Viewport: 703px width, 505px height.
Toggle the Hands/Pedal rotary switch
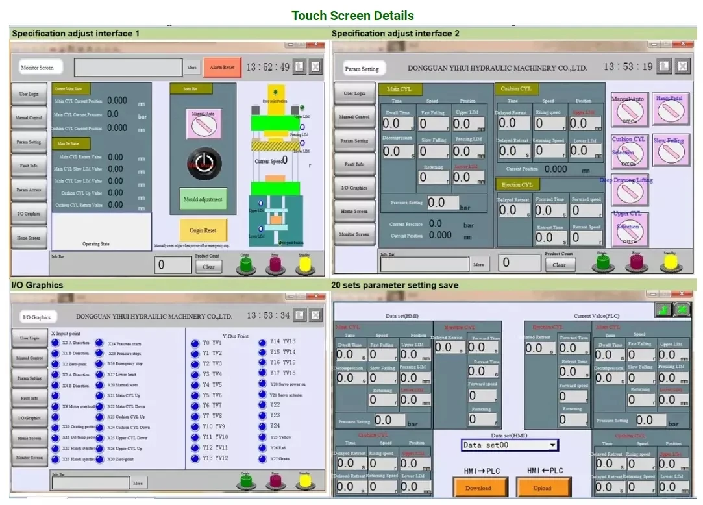pyautogui.click(x=671, y=112)
